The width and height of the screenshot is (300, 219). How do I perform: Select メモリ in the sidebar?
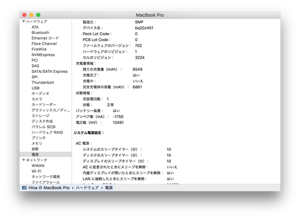coord(37,144)
